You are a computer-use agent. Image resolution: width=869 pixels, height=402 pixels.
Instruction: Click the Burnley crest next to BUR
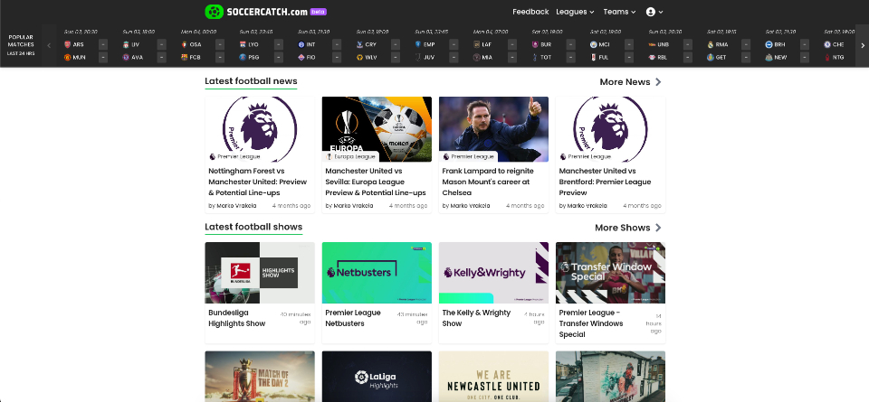point(535,44)
